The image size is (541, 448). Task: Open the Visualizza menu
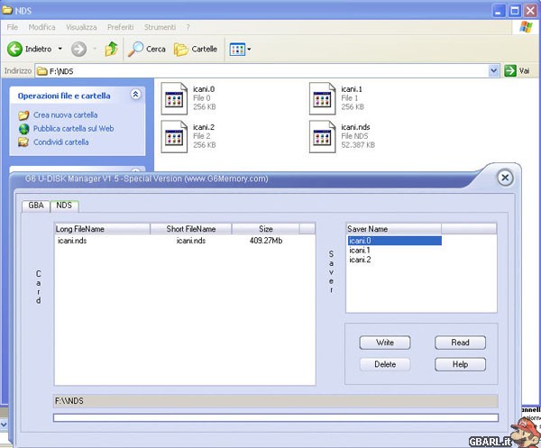81,27
